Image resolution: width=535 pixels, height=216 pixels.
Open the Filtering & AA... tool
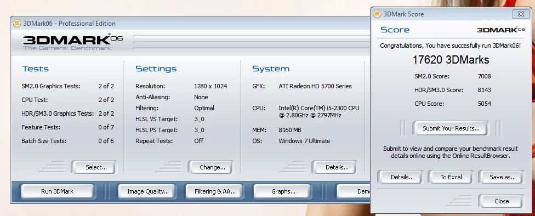214,191
